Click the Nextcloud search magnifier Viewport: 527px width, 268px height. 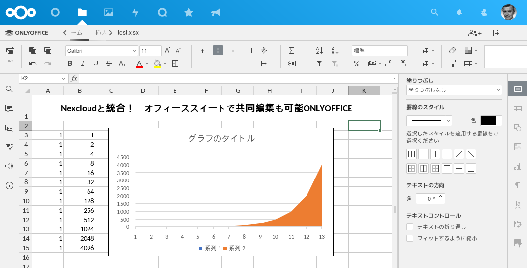[434, 12]
